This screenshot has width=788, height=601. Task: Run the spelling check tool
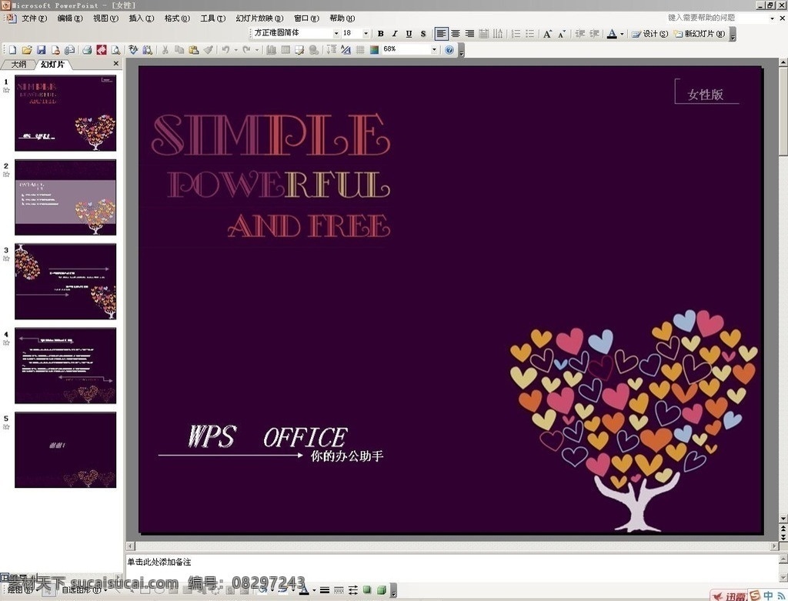coord(133,50)
